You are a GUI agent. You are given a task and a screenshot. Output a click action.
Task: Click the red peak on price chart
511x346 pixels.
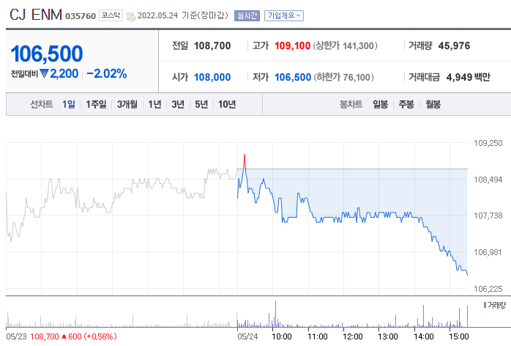click(x=245, y=161)
